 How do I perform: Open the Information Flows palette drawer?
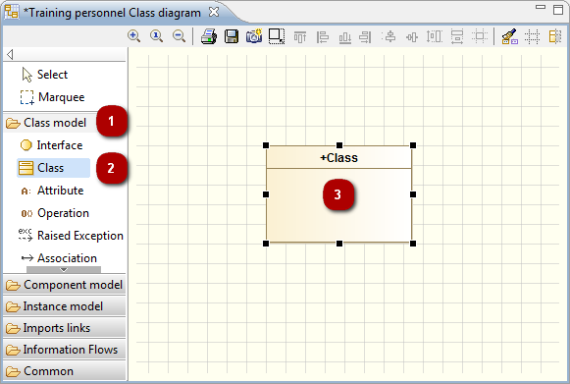click(x=65, y=350)
